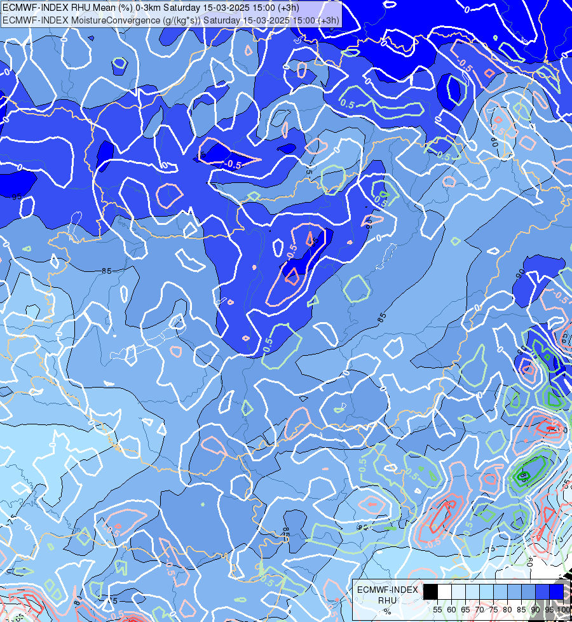Click the legend value label 70

click(x=479, y=610)
